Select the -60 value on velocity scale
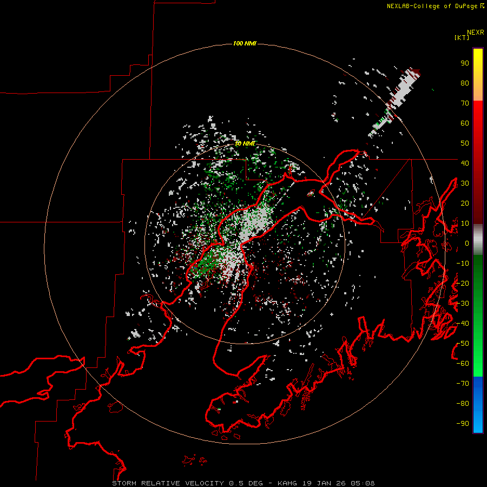 [463, 364]
